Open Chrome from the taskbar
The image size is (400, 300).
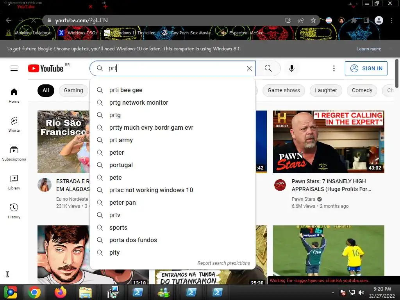pyautogui.click(x=34, y=292)
